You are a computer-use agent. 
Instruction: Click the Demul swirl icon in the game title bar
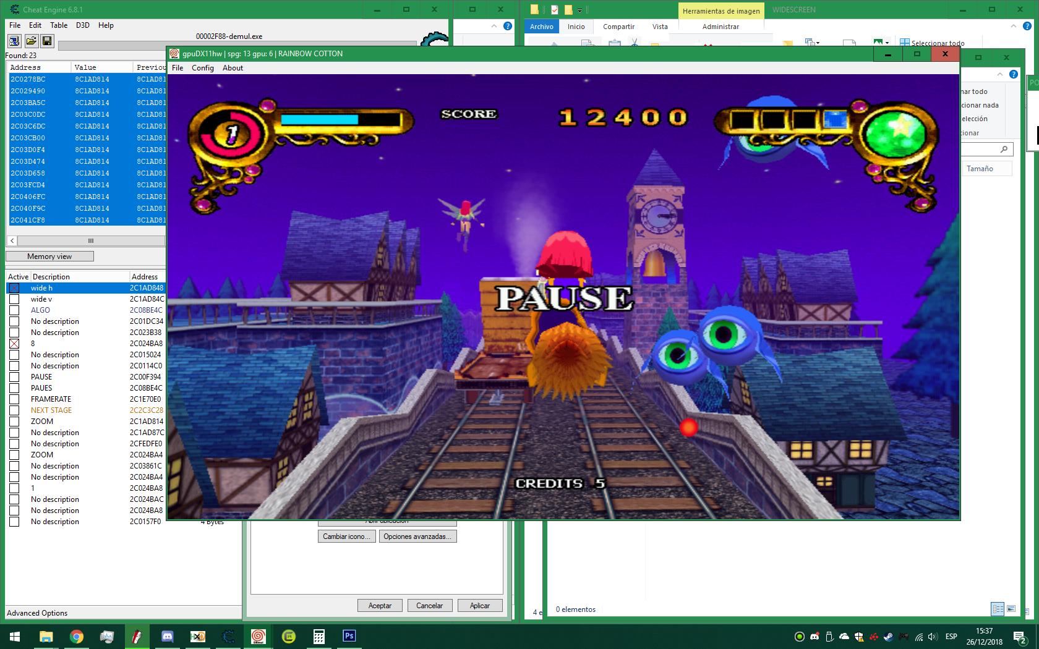(174, 54)
